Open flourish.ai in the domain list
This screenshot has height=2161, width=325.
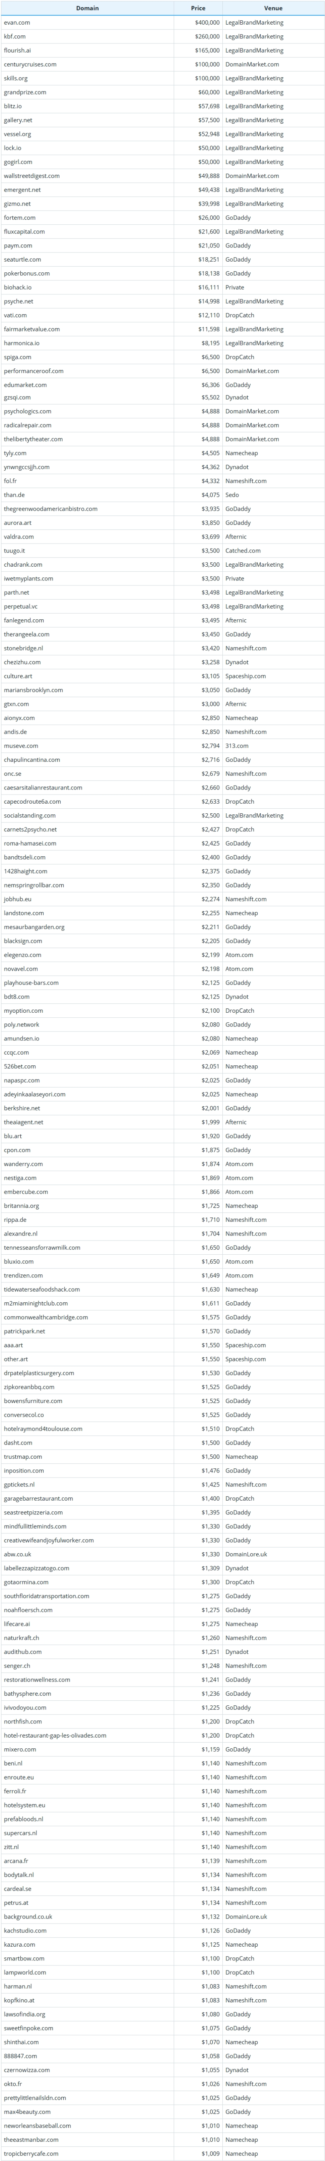click(18, 50)
